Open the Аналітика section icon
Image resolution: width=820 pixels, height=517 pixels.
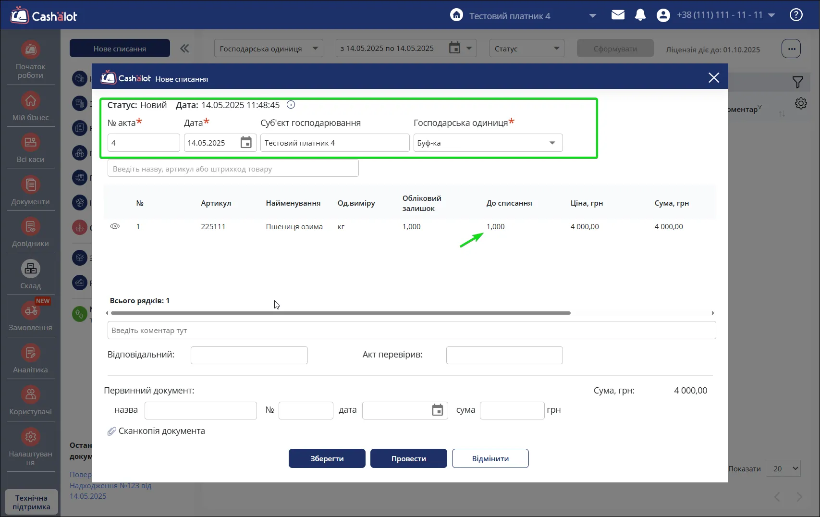31,353
